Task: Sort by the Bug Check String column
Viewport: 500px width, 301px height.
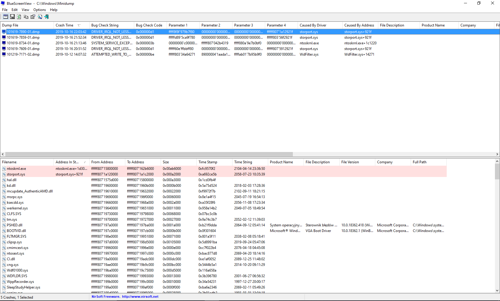Action: coord(112,25)
